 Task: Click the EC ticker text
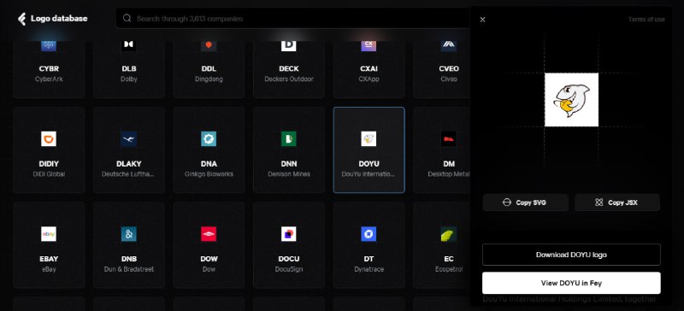point(448,259)
